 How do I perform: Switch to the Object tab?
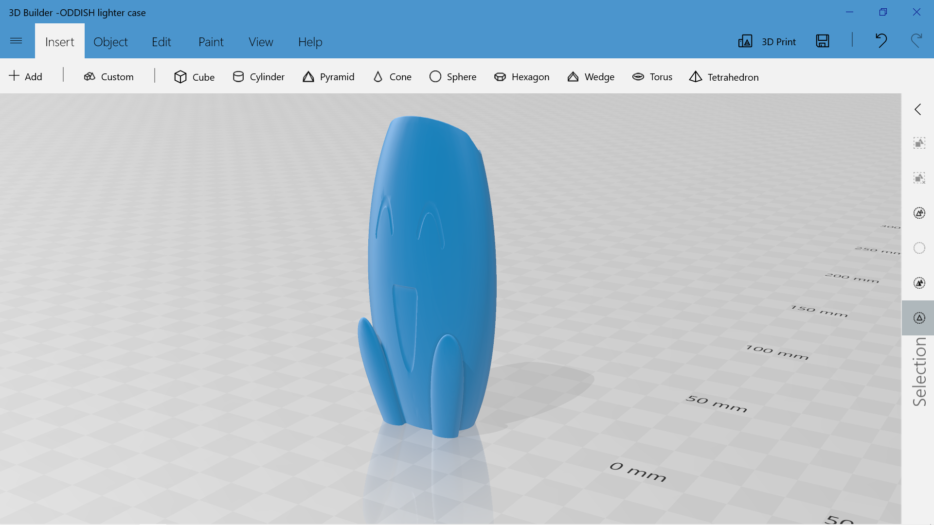[110, 42]
